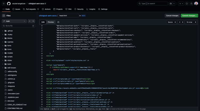This screenshot has height=111, width=200.
Task: View your issues icon
Action: click(187, 3)
